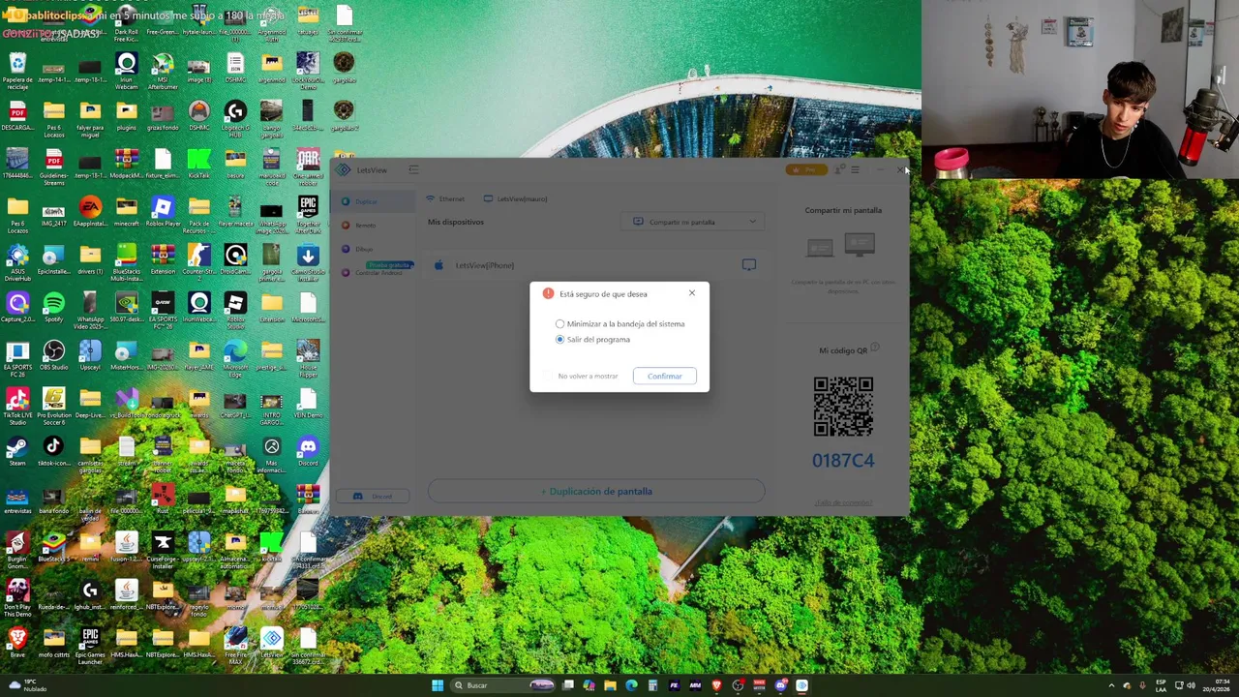The image size is (1239, 697).
Task: Click the QR code help question icon
Action: 874,347
